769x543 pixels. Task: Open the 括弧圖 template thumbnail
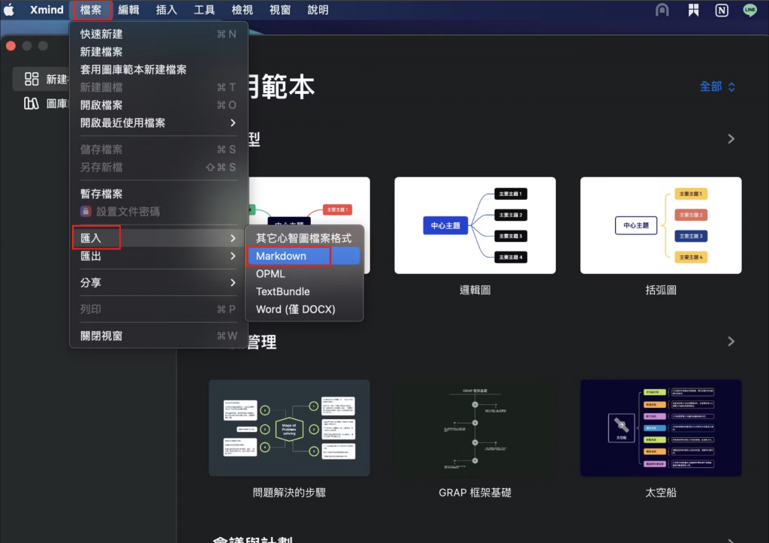click(661, 225)
